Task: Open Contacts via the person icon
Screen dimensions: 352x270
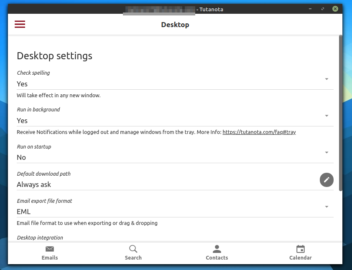Action: 217,249
